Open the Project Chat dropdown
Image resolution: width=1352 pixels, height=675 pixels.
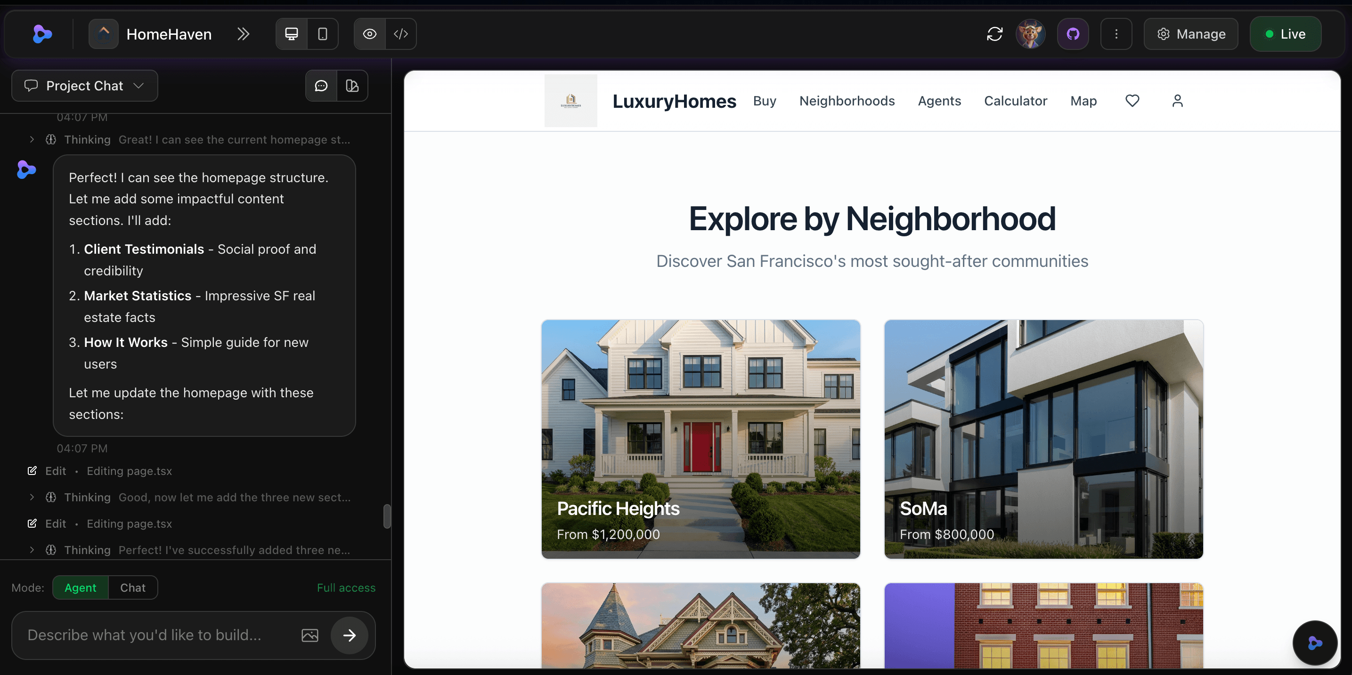(84, 86)
